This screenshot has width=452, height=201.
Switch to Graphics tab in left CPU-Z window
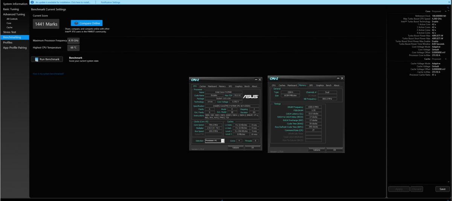(239, 86)
